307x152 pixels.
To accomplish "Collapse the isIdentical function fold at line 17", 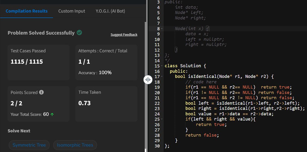I will pos(162,77).
